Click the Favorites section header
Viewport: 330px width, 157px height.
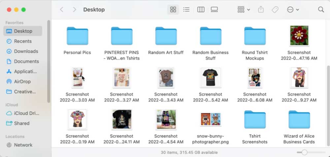click(x=14, y=22)
